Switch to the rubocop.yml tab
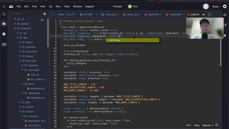The width and height of the screenshot is (229, 129). pyautogui.click(x=111, y=14)
